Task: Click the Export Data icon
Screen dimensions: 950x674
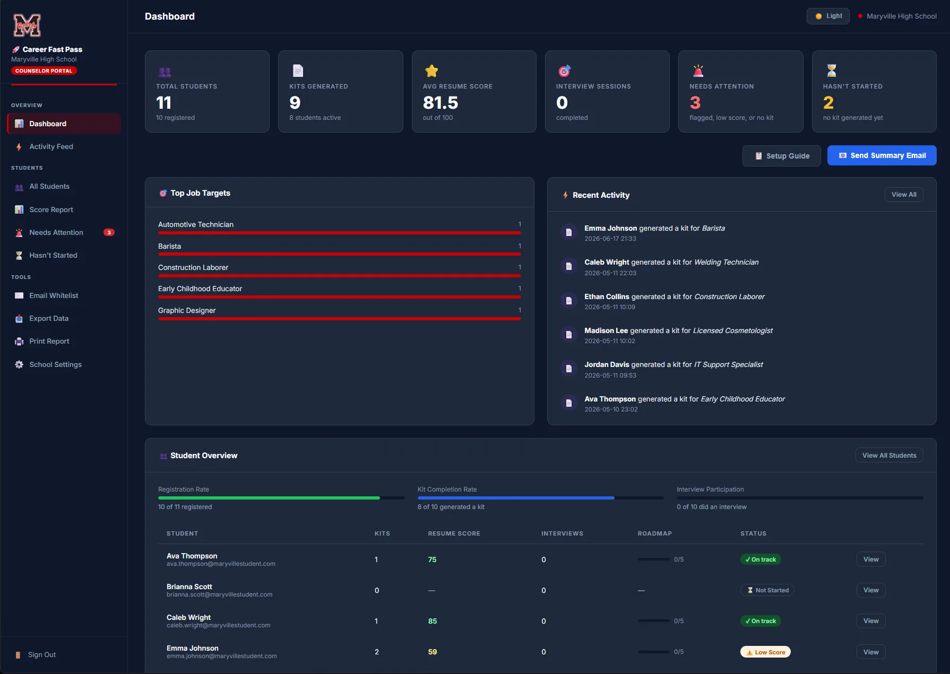Action: click(19, 319)
